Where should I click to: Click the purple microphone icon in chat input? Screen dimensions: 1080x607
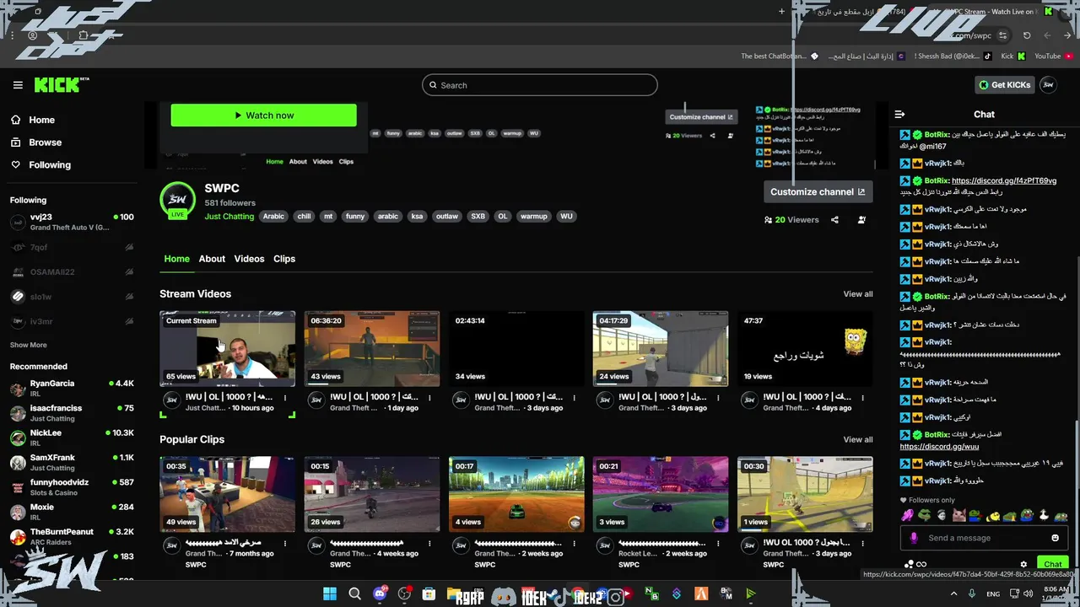[x=914, y=538]
